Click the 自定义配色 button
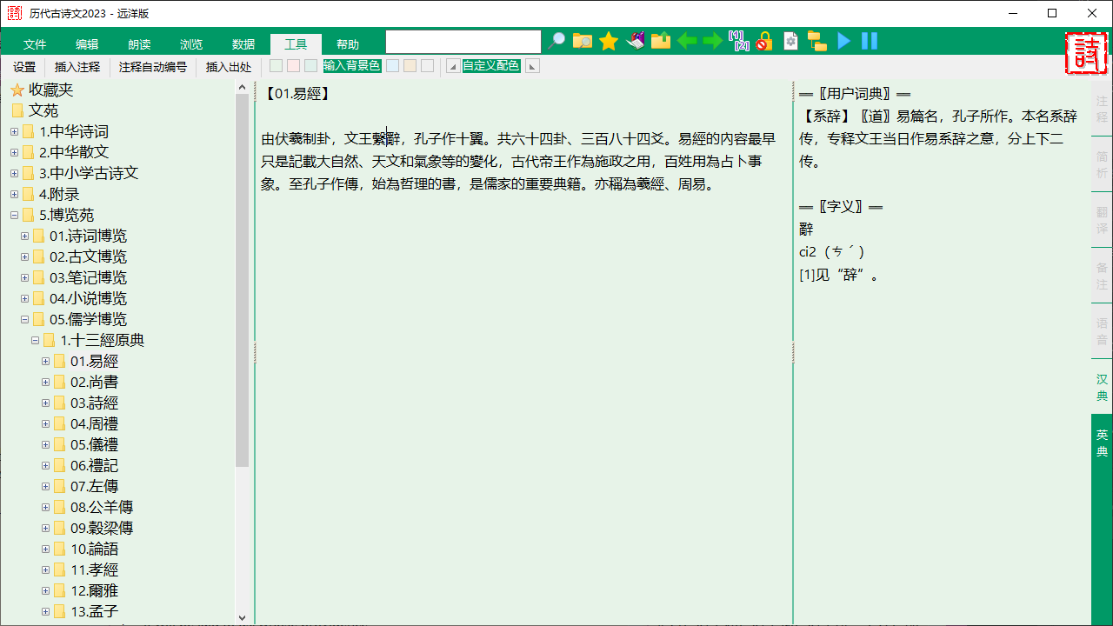The width and height of the screenshot is (1113, 626). point(490,65)
